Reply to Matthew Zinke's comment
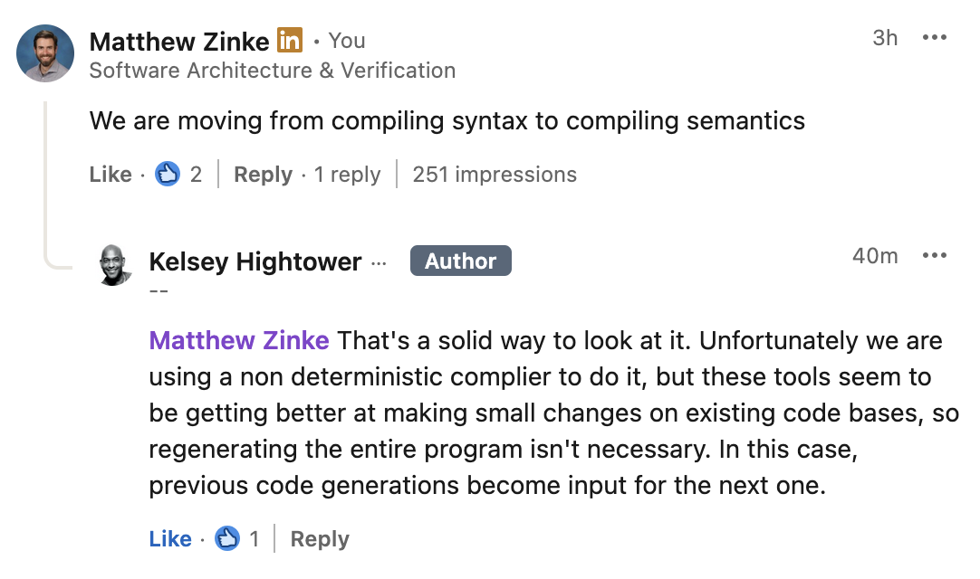The image size is (980, 579). (263, 174)
